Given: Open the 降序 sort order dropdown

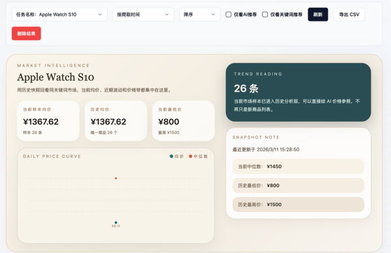Looking at the screenshot, I should point(199,14).
